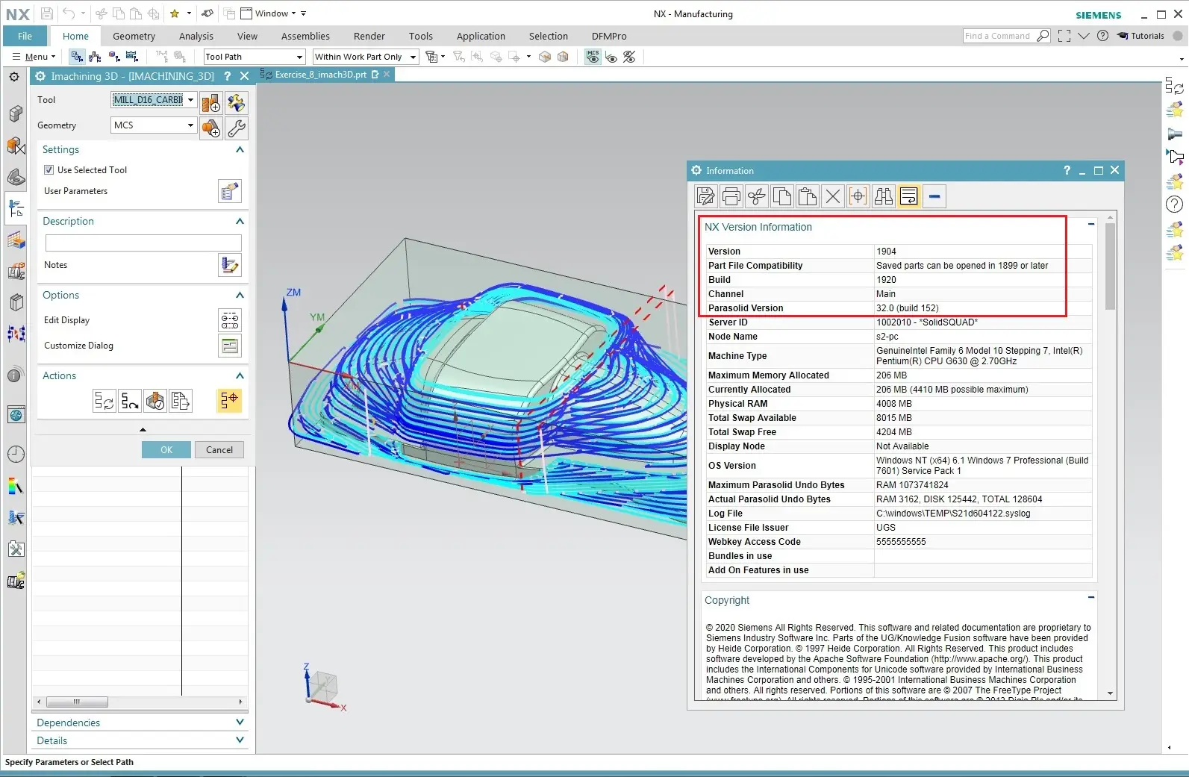The image size is (1189, 777).
Task: Enable Program Order View icon in toolbar
Action: pyautogui.click(x=77, y=57)
